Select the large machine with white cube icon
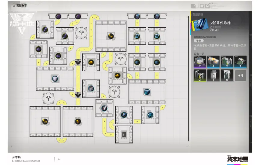Viewport: 260px width, 165px height. 55,79
